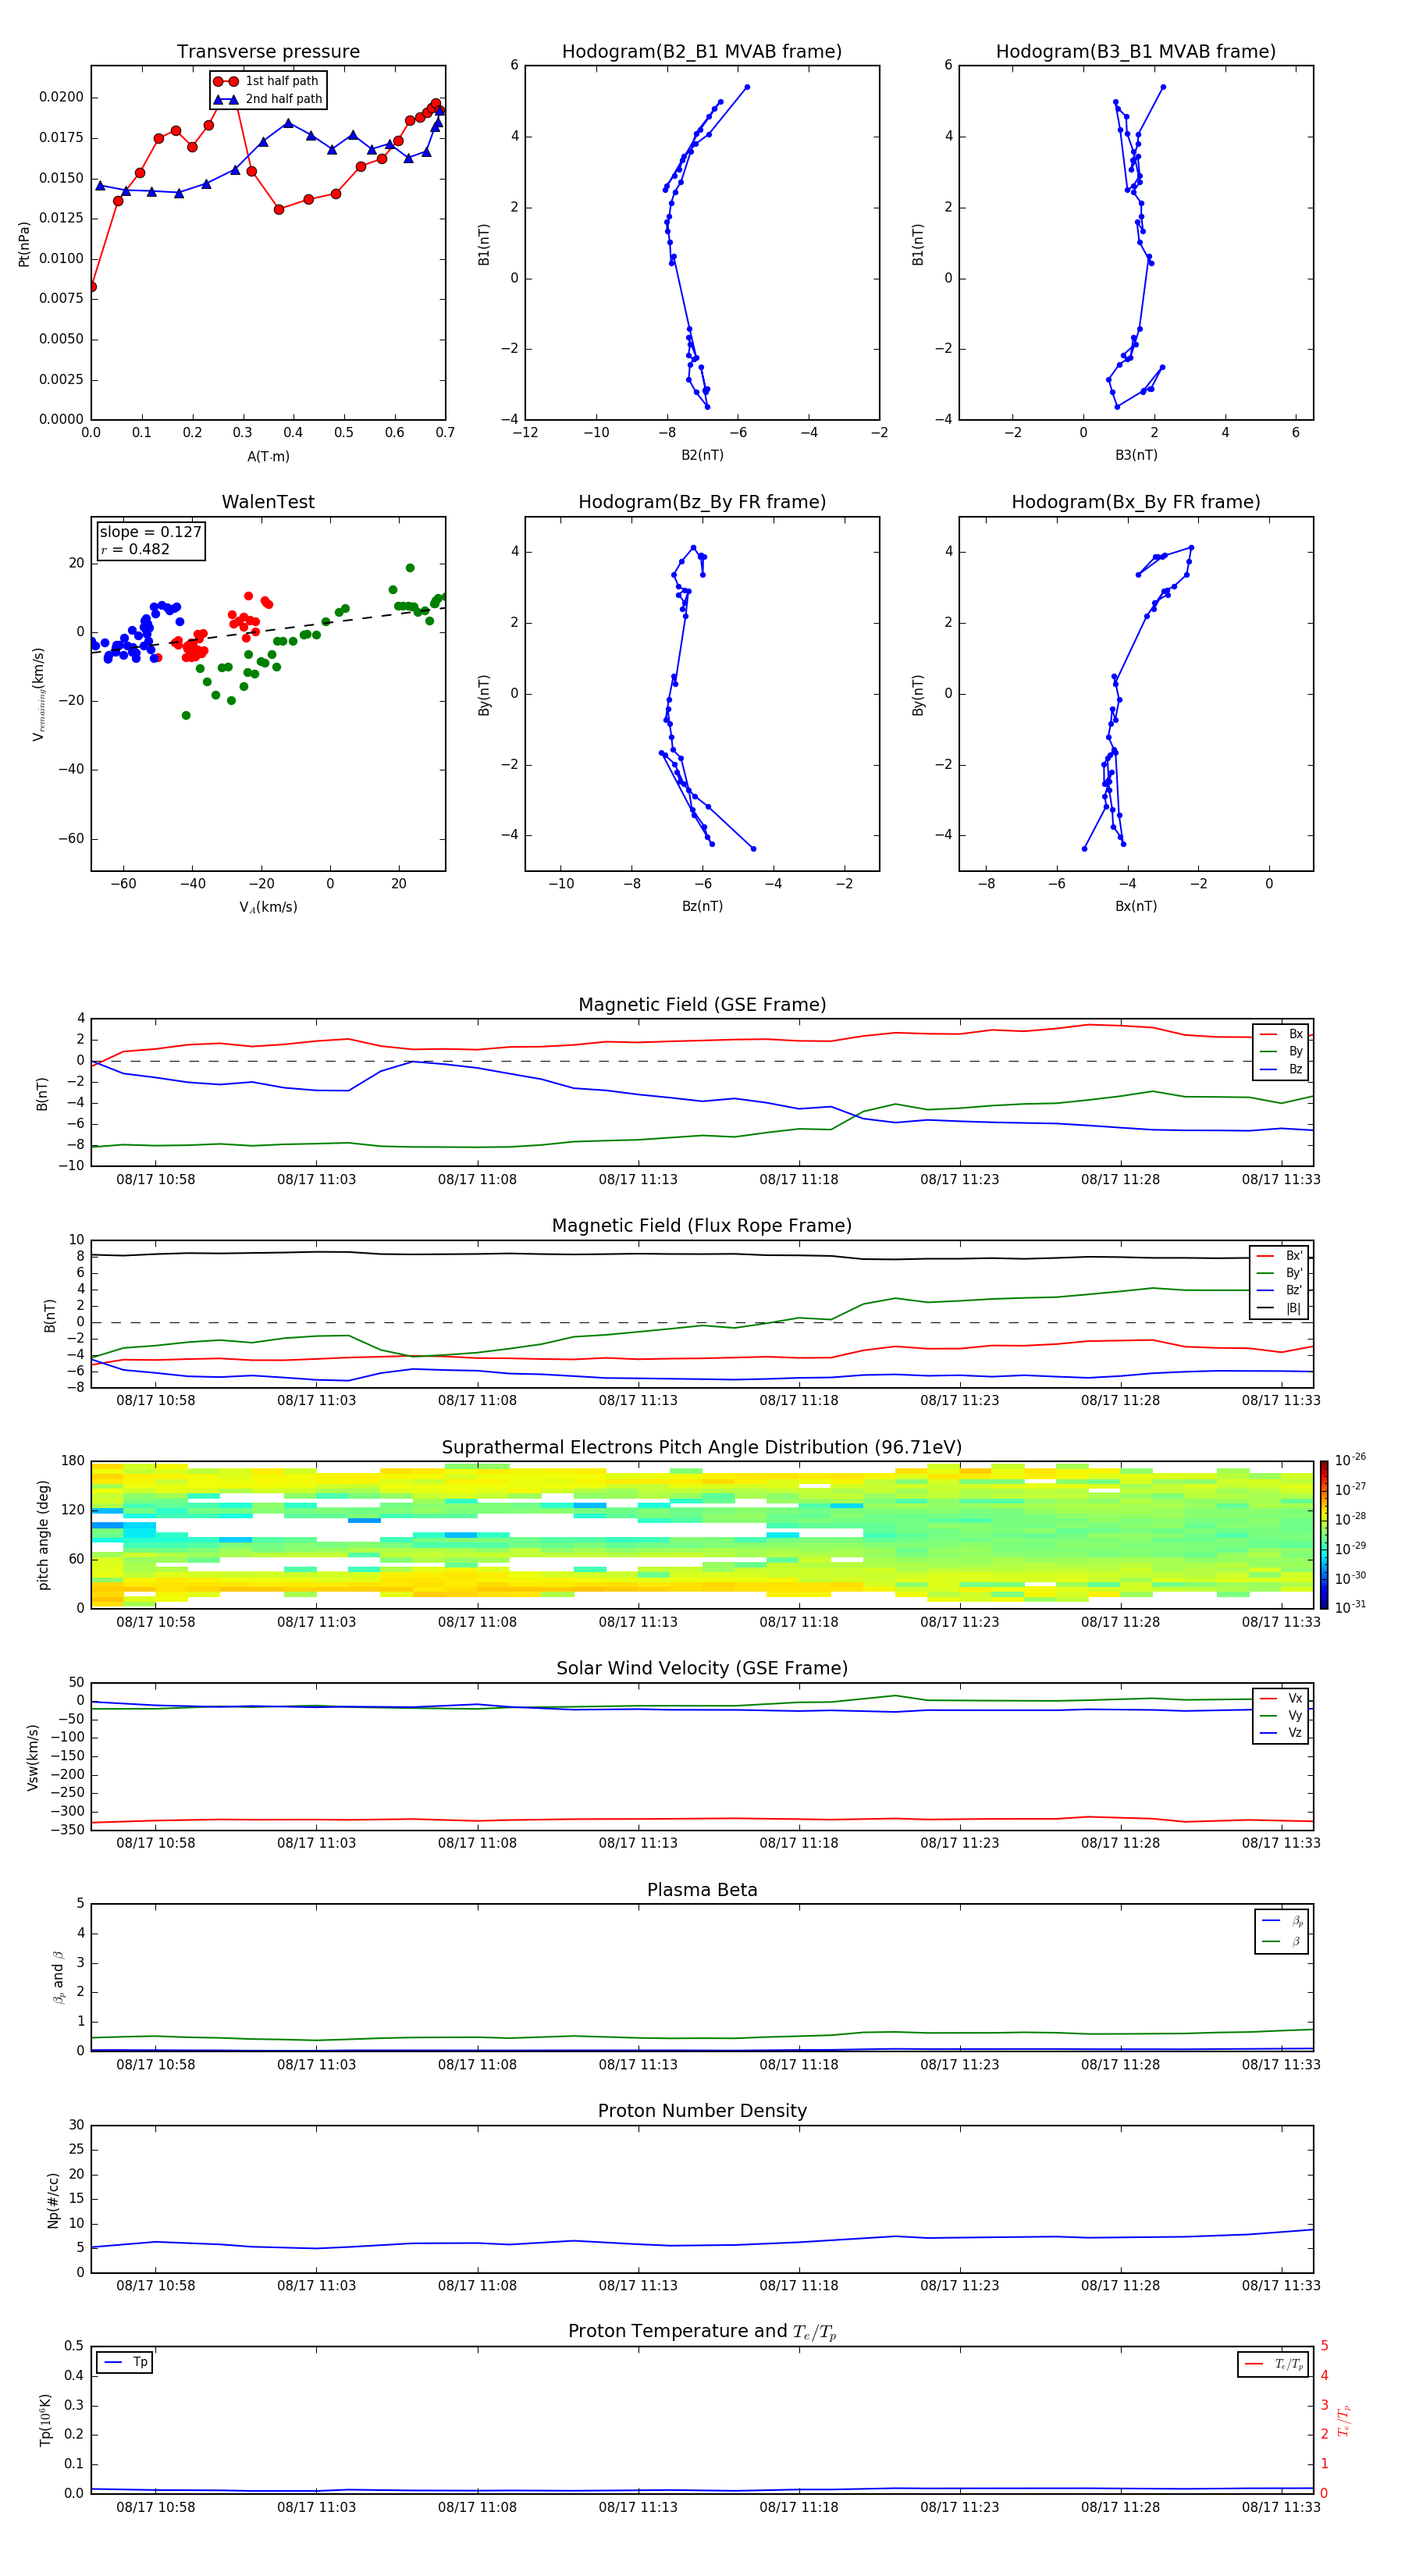Click the 'pitch angle (deg)' axis label

(x=43, y=1535)
